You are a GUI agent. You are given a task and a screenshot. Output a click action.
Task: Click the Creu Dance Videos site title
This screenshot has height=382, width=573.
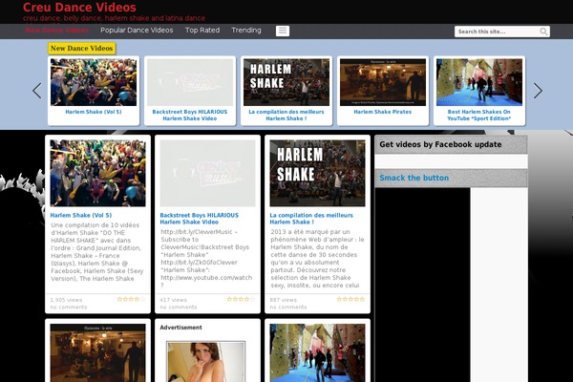(x=79, y=8)
